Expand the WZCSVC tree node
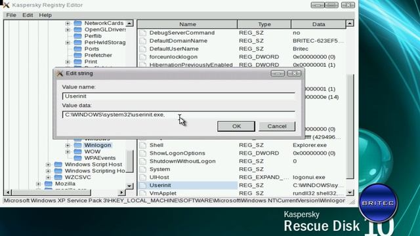 point(48,178)
